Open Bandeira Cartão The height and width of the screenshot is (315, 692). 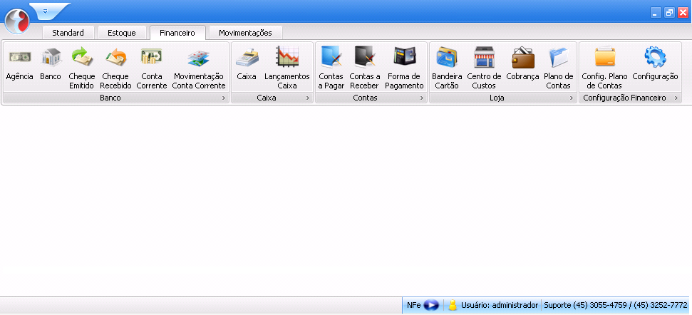click(x=447, y=68)
